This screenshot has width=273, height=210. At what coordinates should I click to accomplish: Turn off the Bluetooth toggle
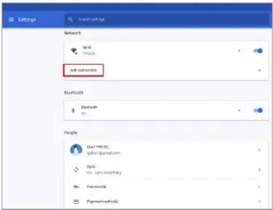(x=258, y=110)
